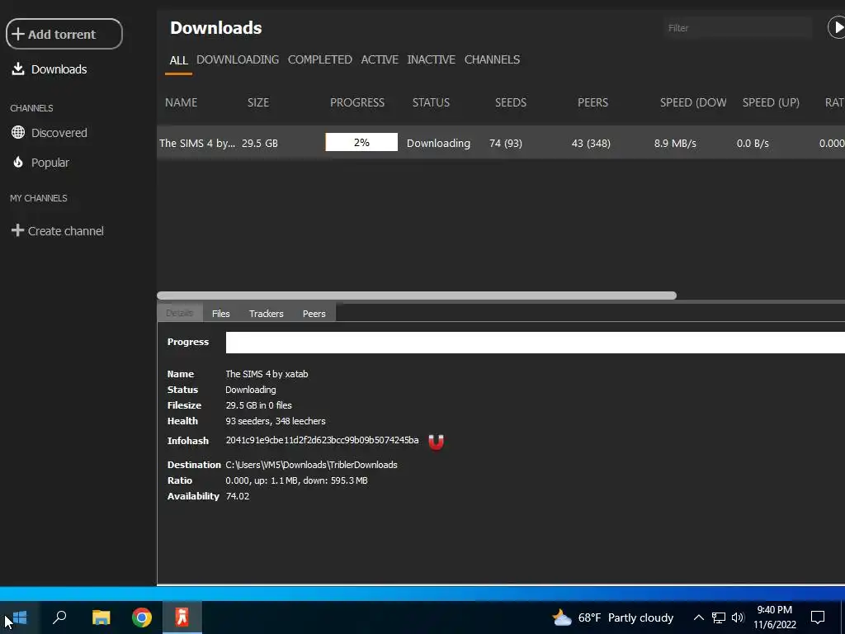
Task: Sort by SPEED (UP) column header
Action: click(771, 102)
